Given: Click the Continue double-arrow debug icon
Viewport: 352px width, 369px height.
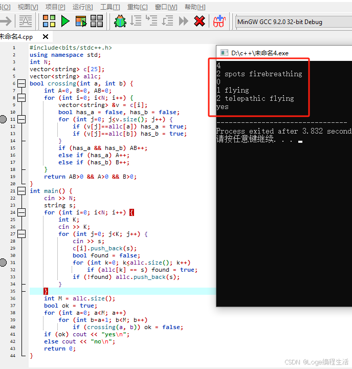Looking at the screenshot, I should tap(184, 21).
